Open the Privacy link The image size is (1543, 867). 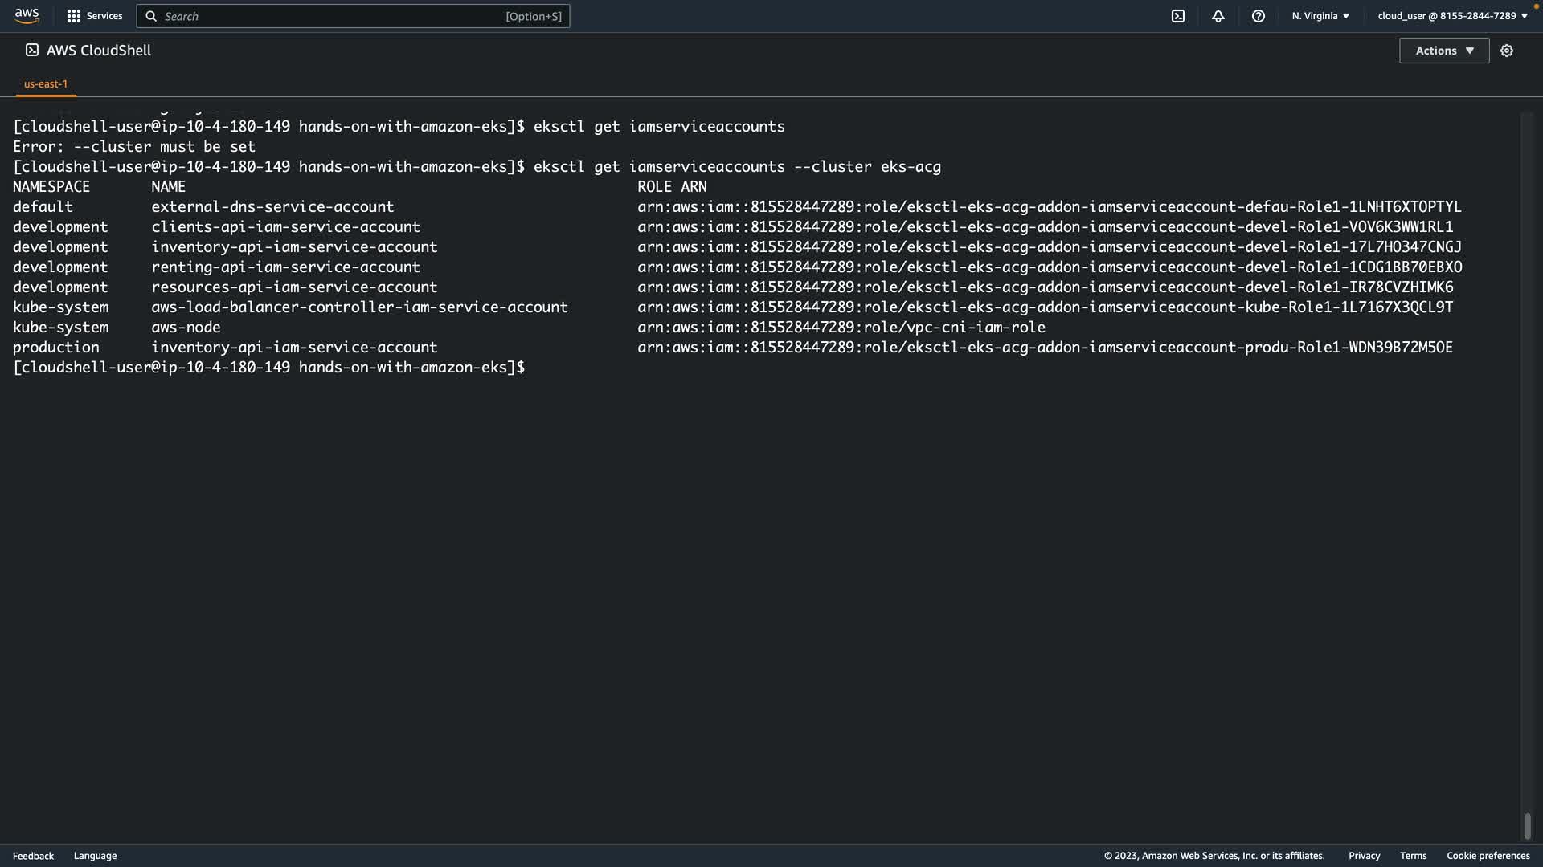click(x=1364, y=856)
